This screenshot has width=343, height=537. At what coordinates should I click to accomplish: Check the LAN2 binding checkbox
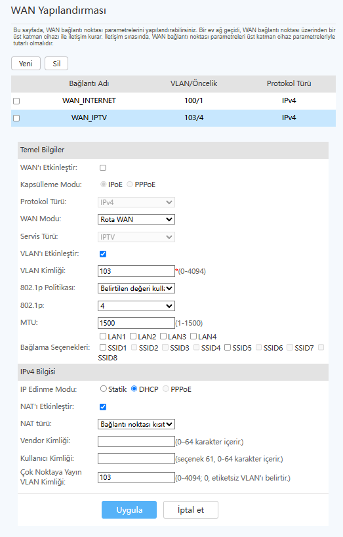tap(133, 336)
